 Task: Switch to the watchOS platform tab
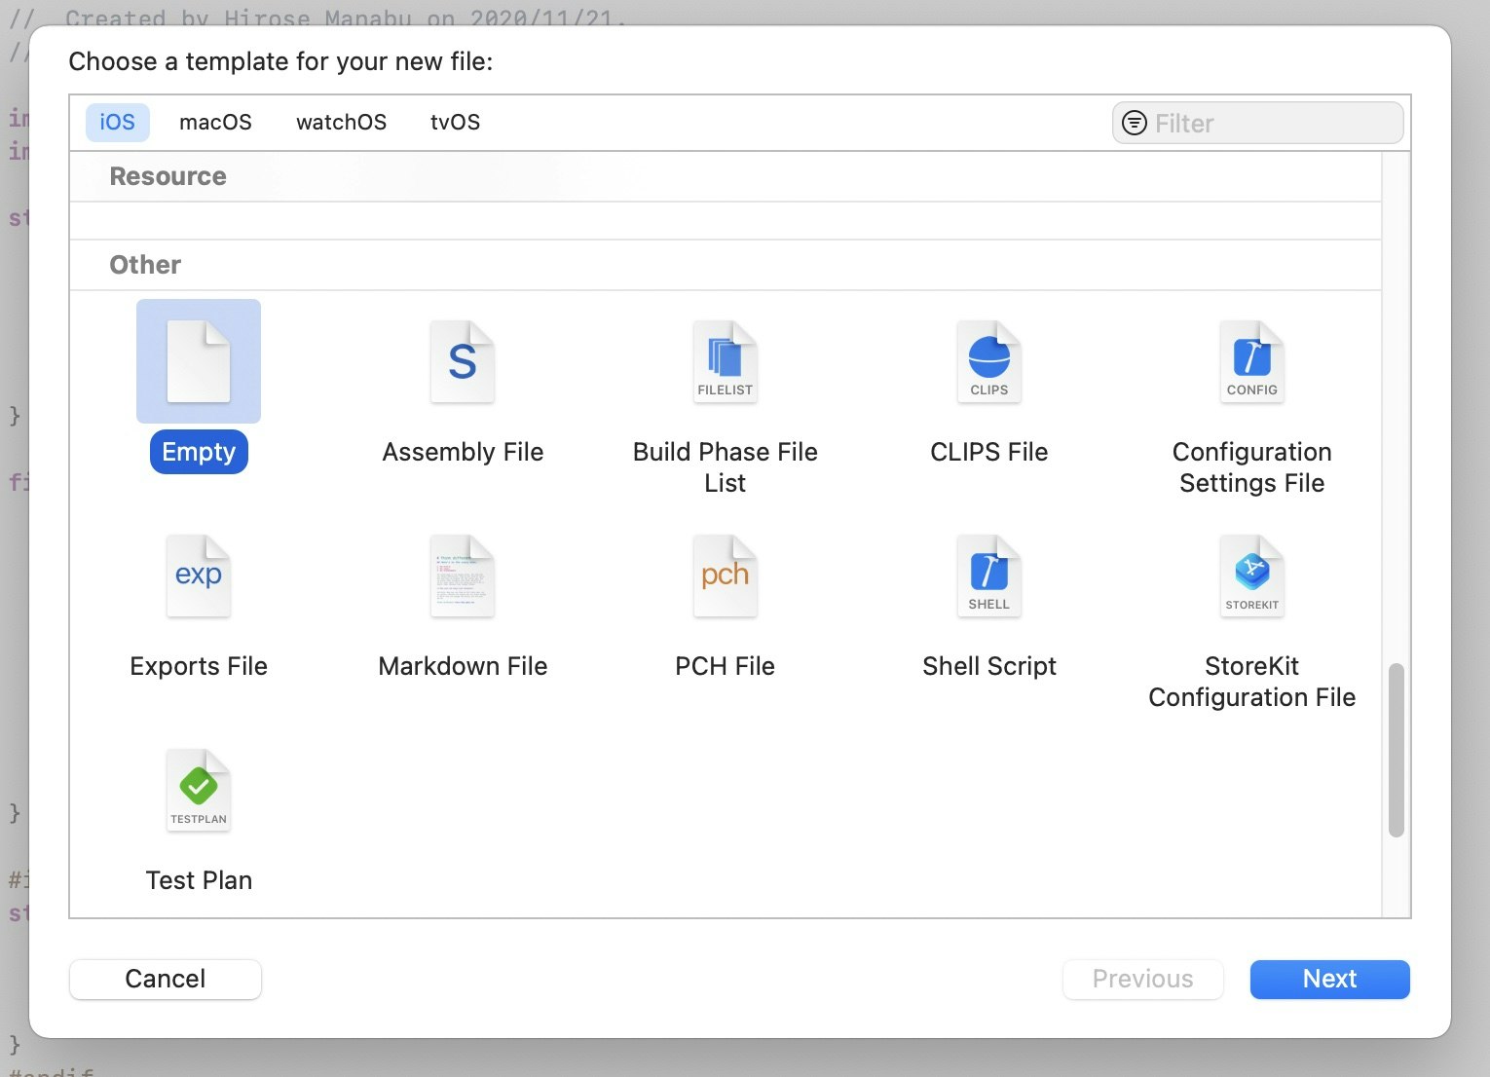tap(341, 122)
